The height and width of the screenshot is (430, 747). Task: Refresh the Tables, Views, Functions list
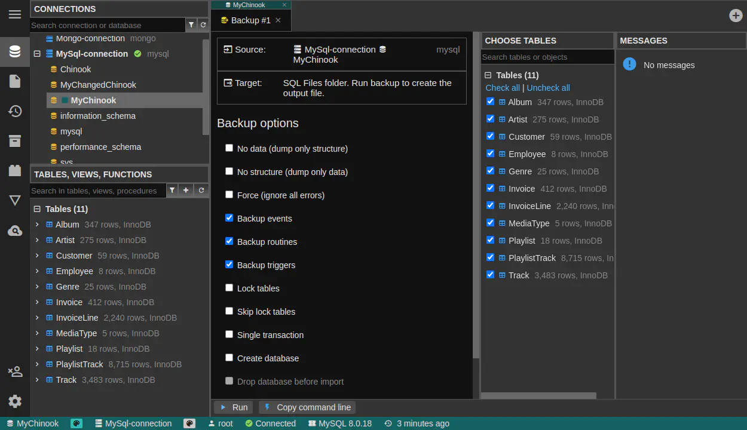click(201, 191)
